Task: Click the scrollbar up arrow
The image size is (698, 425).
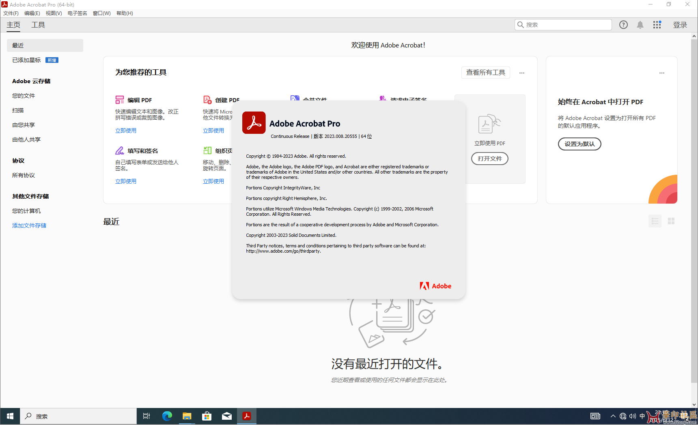Action: [694, 36]
